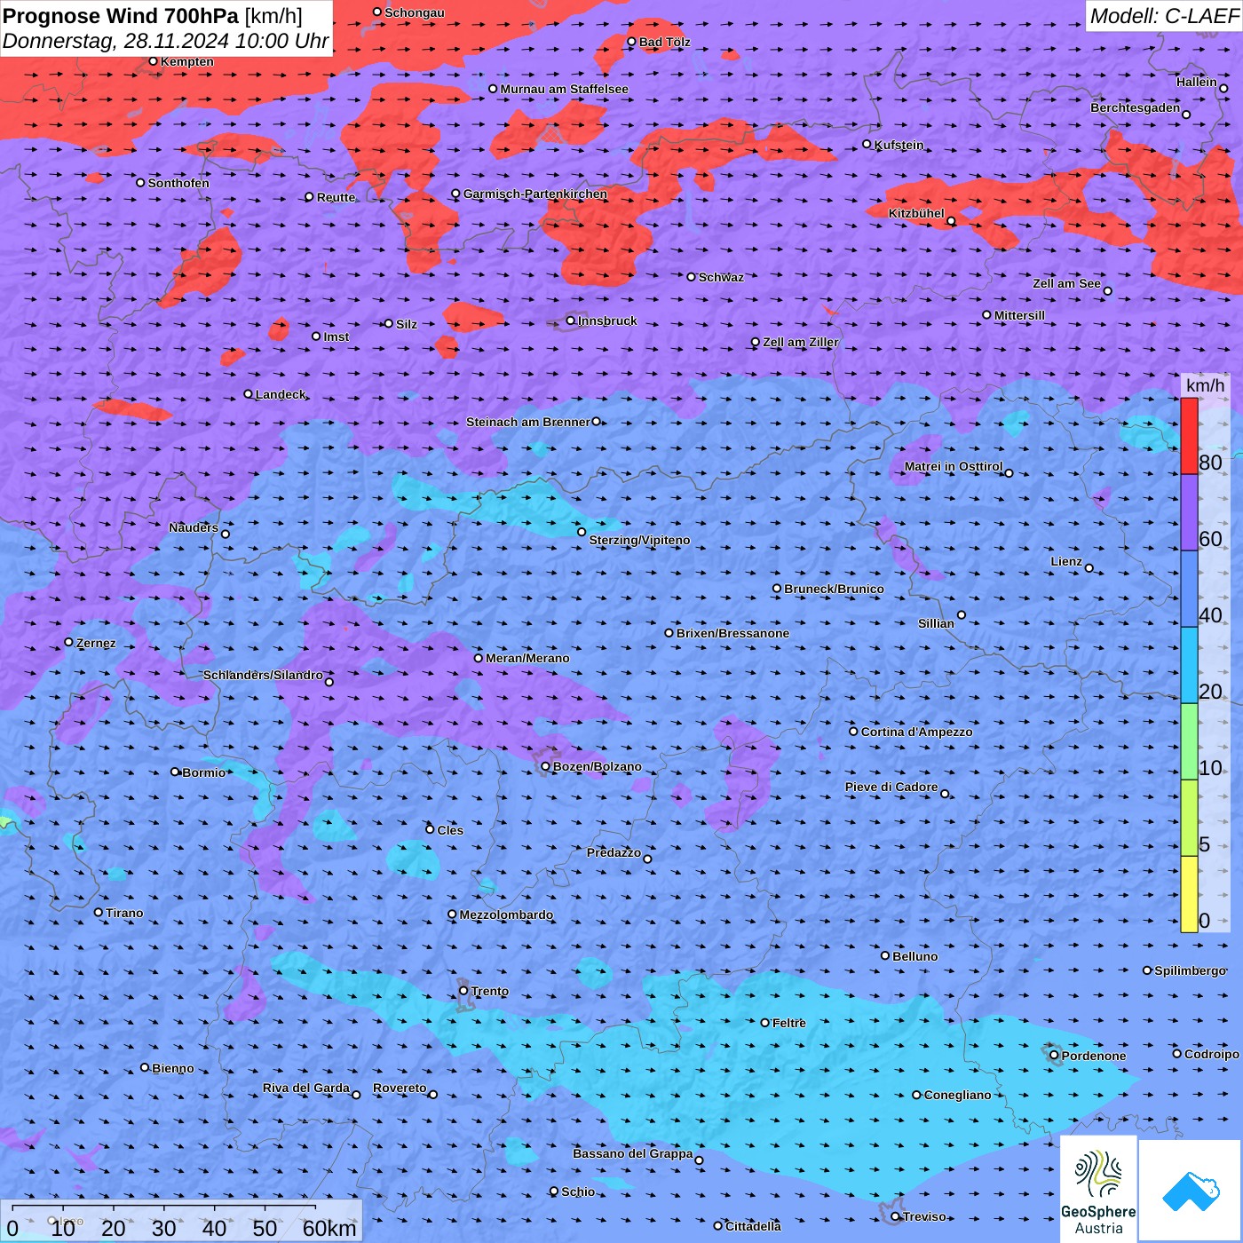The image size is (1243, 1243).
Task: Click the Zell am See marker dot
Action: click(1107, 291)
